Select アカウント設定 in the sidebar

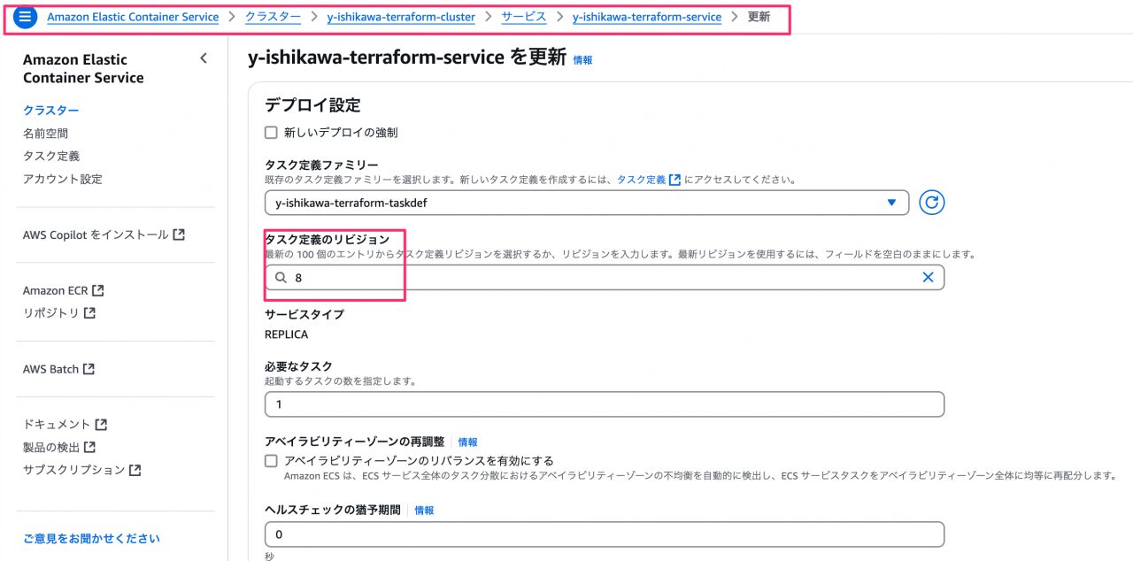[x=63, y=179]
